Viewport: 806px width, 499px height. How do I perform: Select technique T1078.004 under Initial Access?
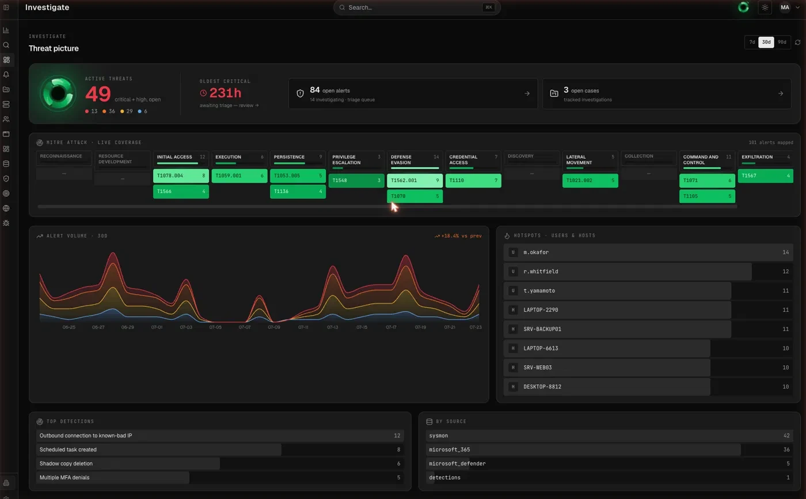coord(181,176)
